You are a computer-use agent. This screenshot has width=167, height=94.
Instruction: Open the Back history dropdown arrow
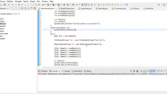[118, 5]
